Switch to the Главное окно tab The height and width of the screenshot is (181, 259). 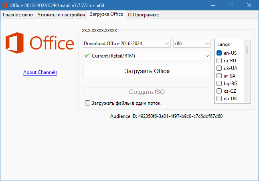[18, 15]
